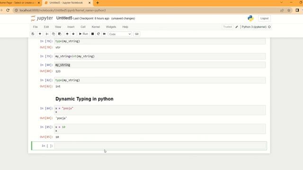Image resolution: width=303 pixels, height=170 pixels.
Task: Share this page icon in address bar
Action: (282, 10)
